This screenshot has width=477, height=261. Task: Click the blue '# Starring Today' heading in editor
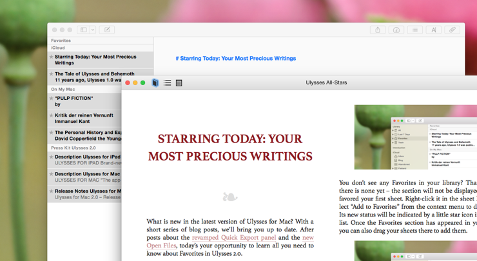point(236,59)
